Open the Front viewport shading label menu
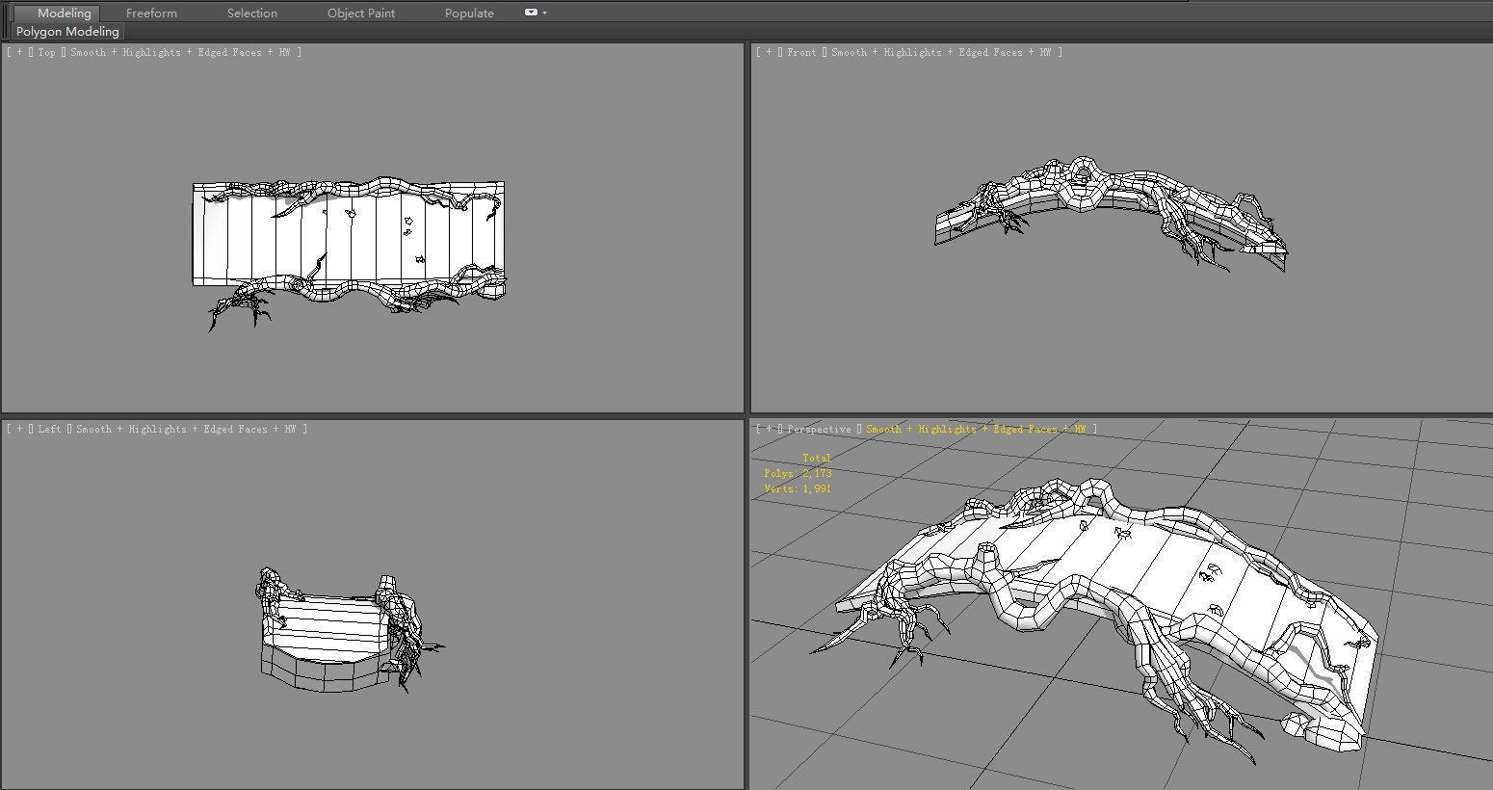The width and height of the screenshot is (1493, 790). coord(941,52)
